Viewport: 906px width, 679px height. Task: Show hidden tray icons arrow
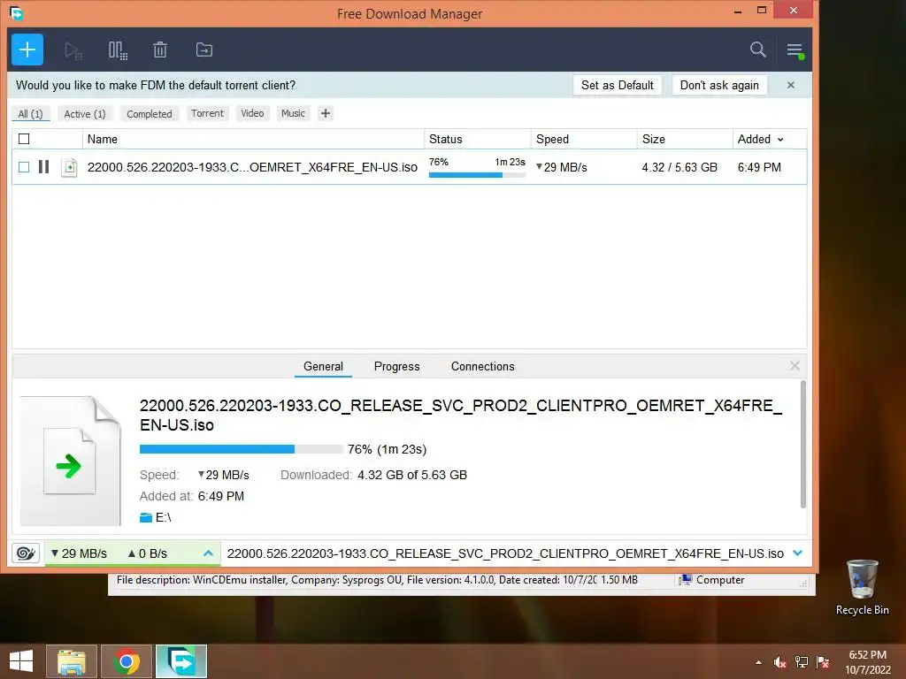point(758,662)
